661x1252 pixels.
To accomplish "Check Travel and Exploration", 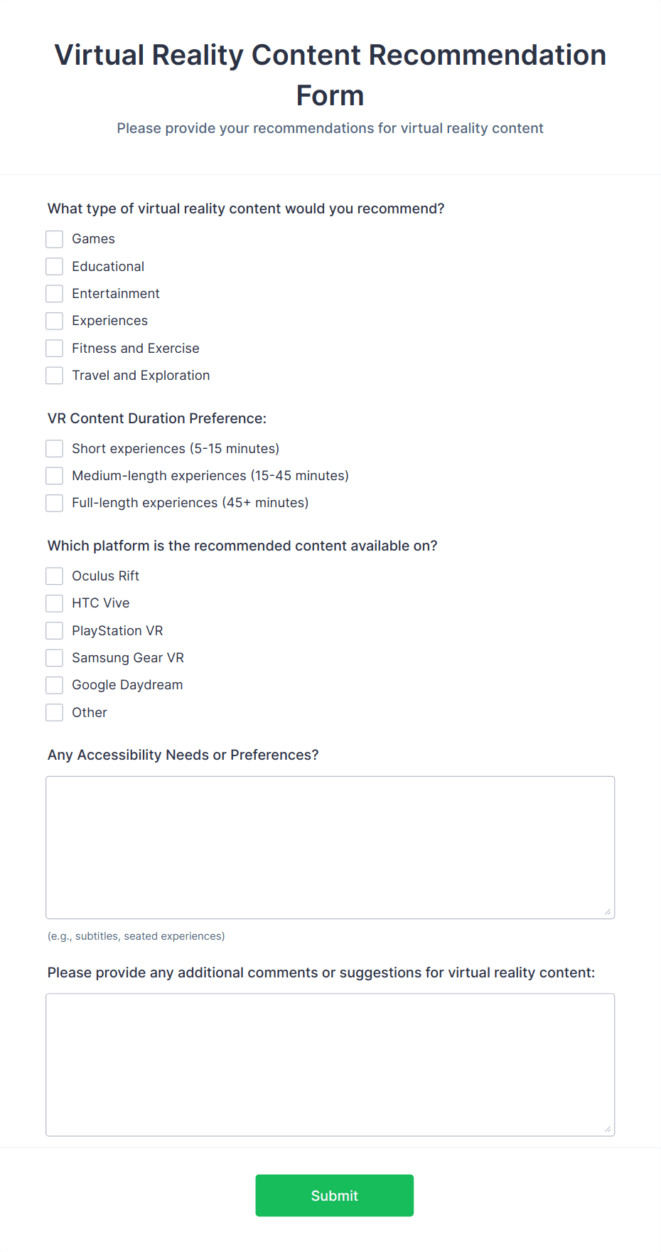I will tap(54, 375).
